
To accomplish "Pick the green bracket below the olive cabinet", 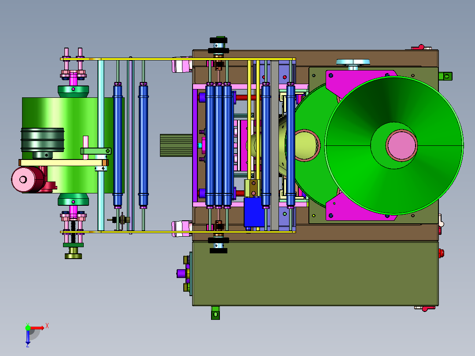I will coord(215,313).
